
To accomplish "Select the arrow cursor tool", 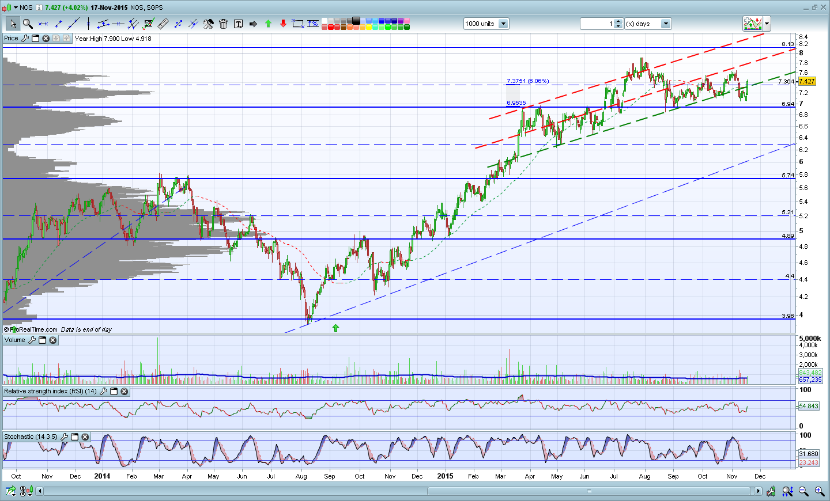I will [x=13, y=24].
